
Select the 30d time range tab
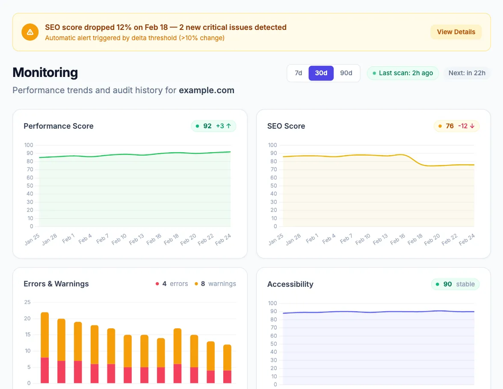pos(321,73)
